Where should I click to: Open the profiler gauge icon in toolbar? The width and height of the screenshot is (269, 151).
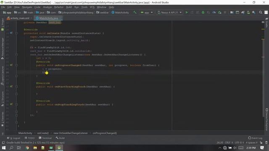214,13
